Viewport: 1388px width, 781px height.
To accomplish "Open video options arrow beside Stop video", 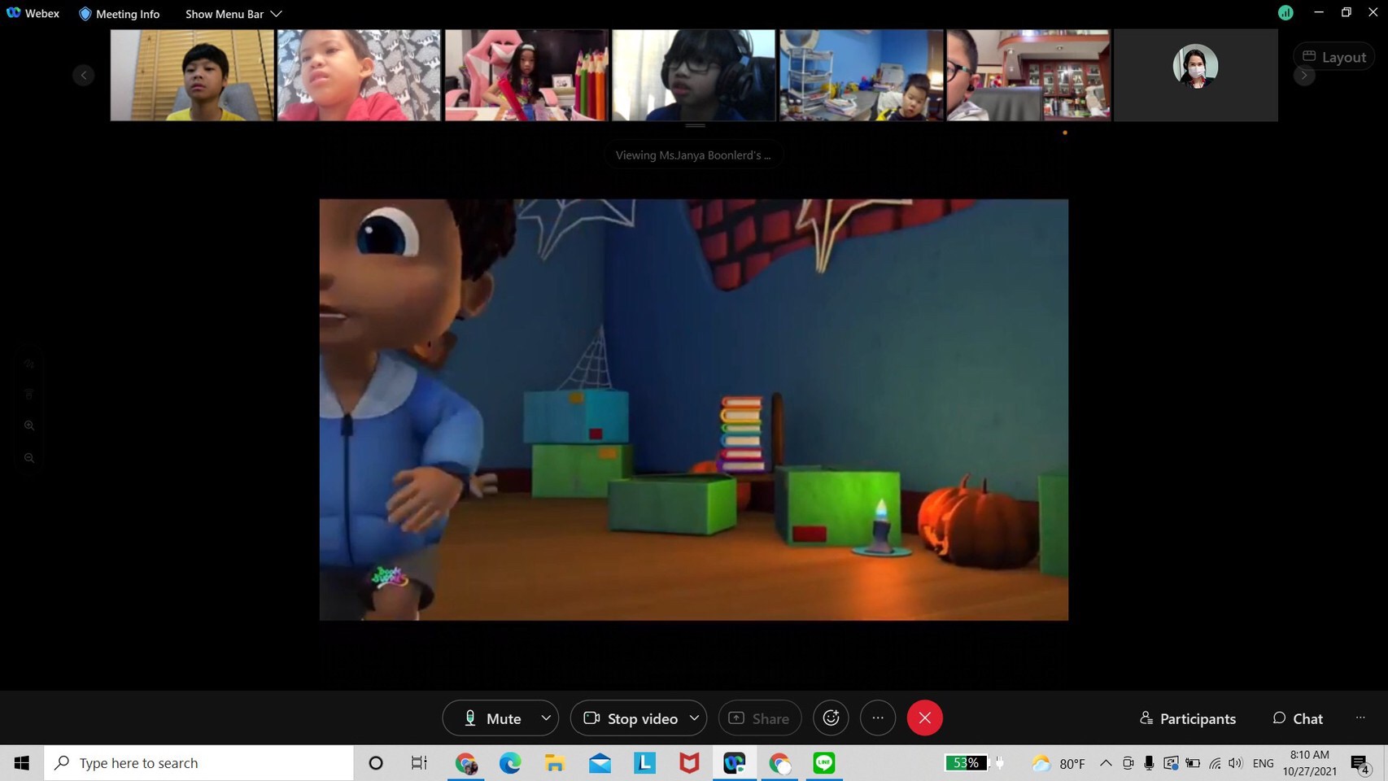I will click(694, 718).
